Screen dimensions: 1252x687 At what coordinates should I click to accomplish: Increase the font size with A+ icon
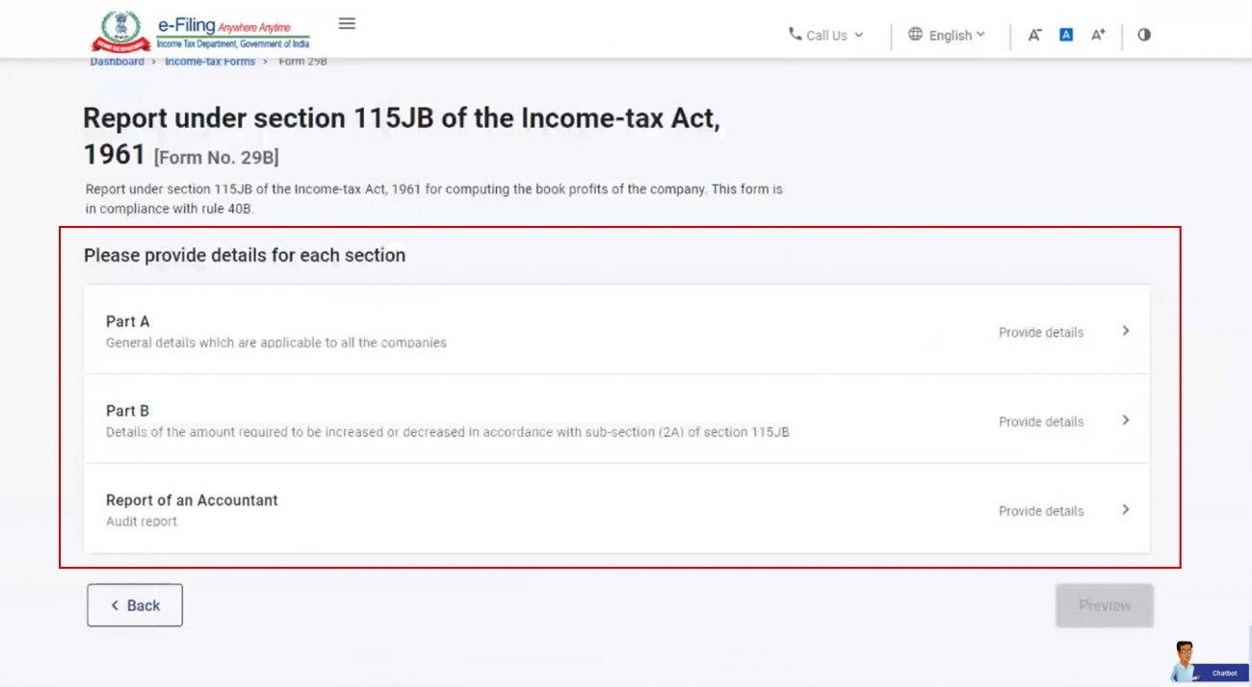[1097, 35]
